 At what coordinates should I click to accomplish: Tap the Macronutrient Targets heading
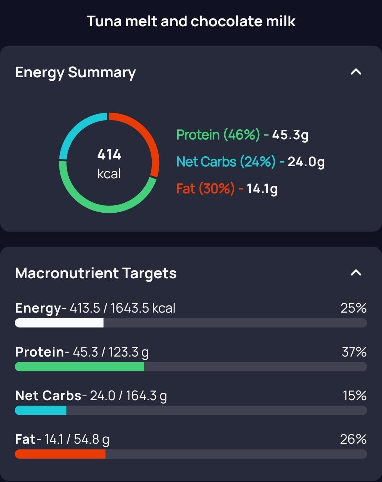96,273
